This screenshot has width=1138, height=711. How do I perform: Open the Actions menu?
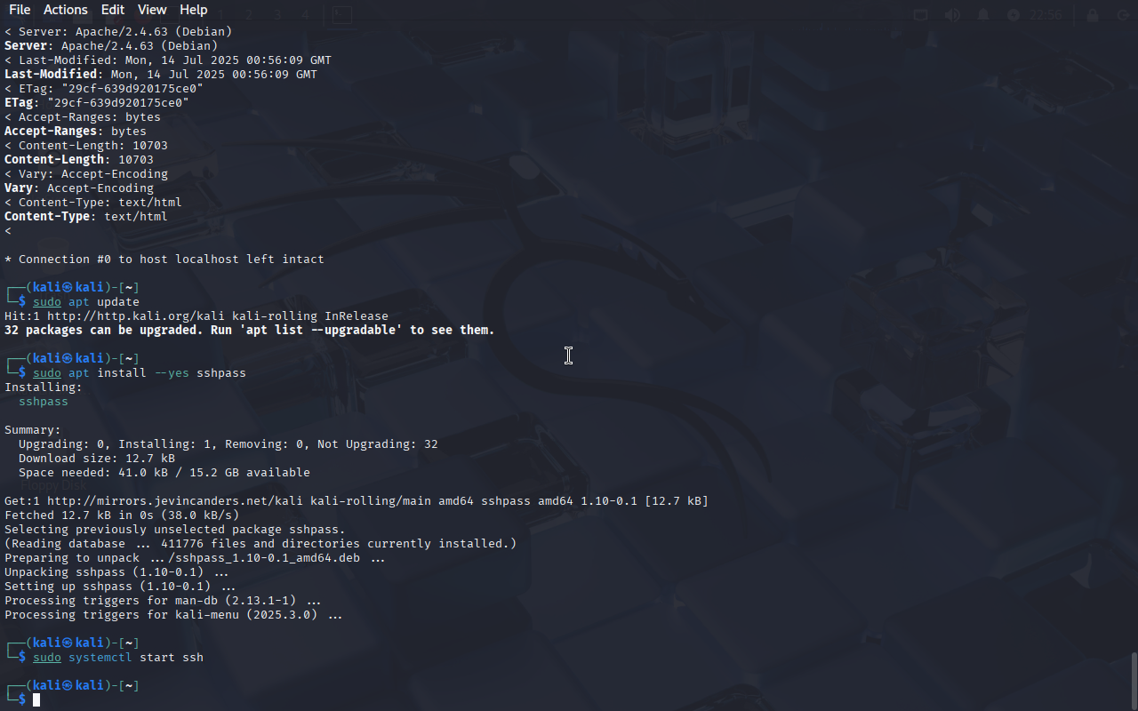coord(66,10)
